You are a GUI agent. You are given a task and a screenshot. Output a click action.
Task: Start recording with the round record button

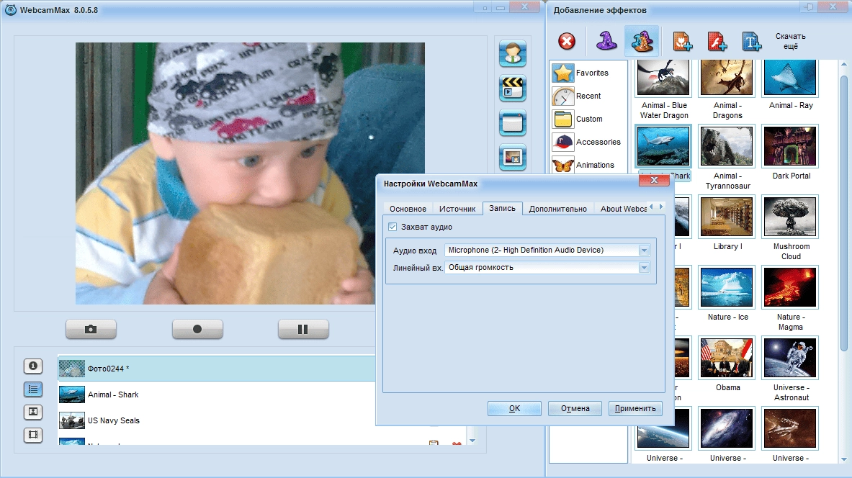(197, 329)
